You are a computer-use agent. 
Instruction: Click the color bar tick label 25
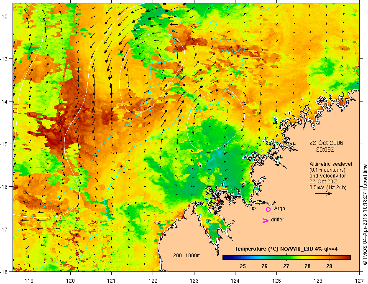click(x=243, y=266)
